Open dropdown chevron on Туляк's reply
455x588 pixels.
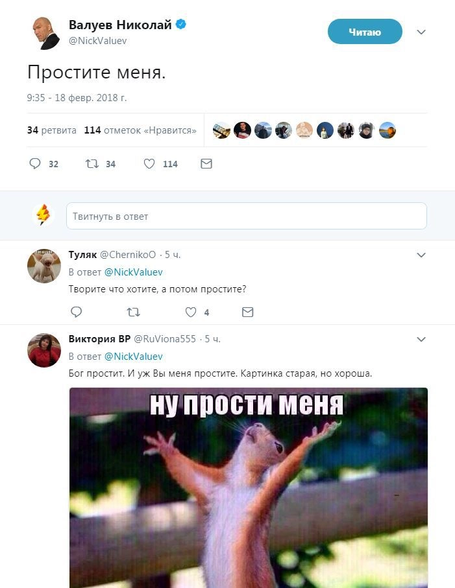(421, 255)
